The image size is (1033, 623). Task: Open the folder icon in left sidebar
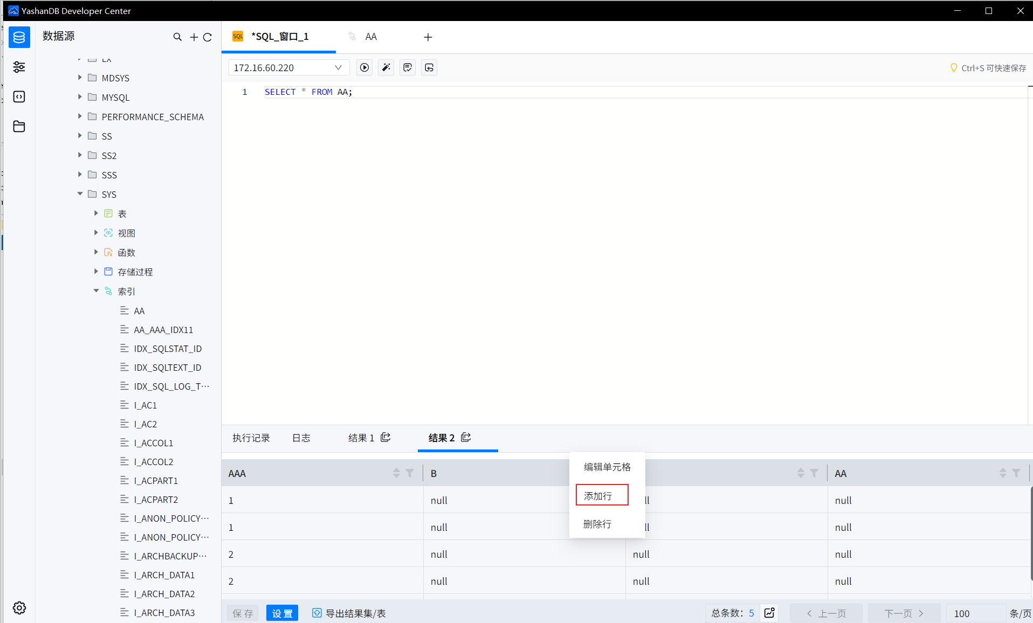tap(19, 126)
